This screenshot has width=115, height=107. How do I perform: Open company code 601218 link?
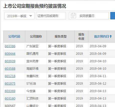pos(10,76)
